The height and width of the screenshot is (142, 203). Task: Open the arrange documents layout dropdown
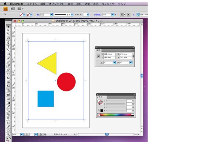click(21, 9)
